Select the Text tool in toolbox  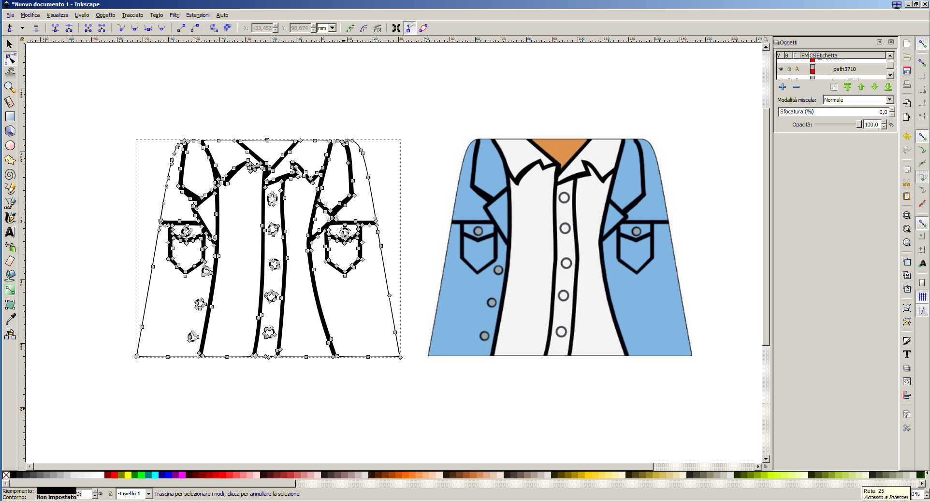10,232
